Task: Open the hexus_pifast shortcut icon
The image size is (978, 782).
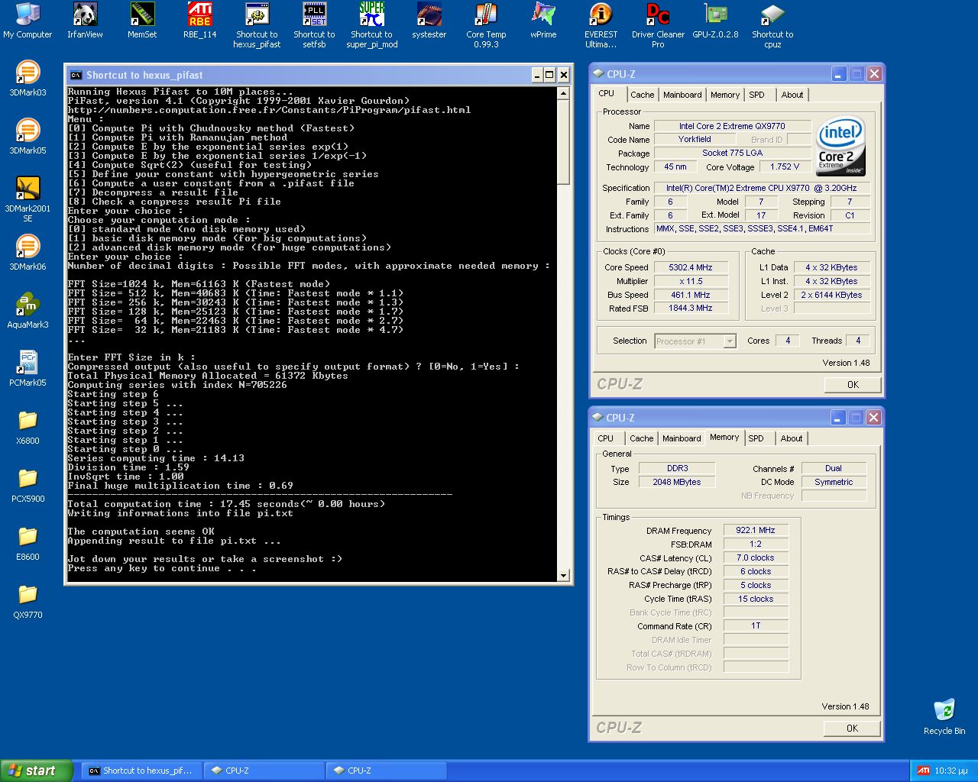Action: click(x=257, y=25)
